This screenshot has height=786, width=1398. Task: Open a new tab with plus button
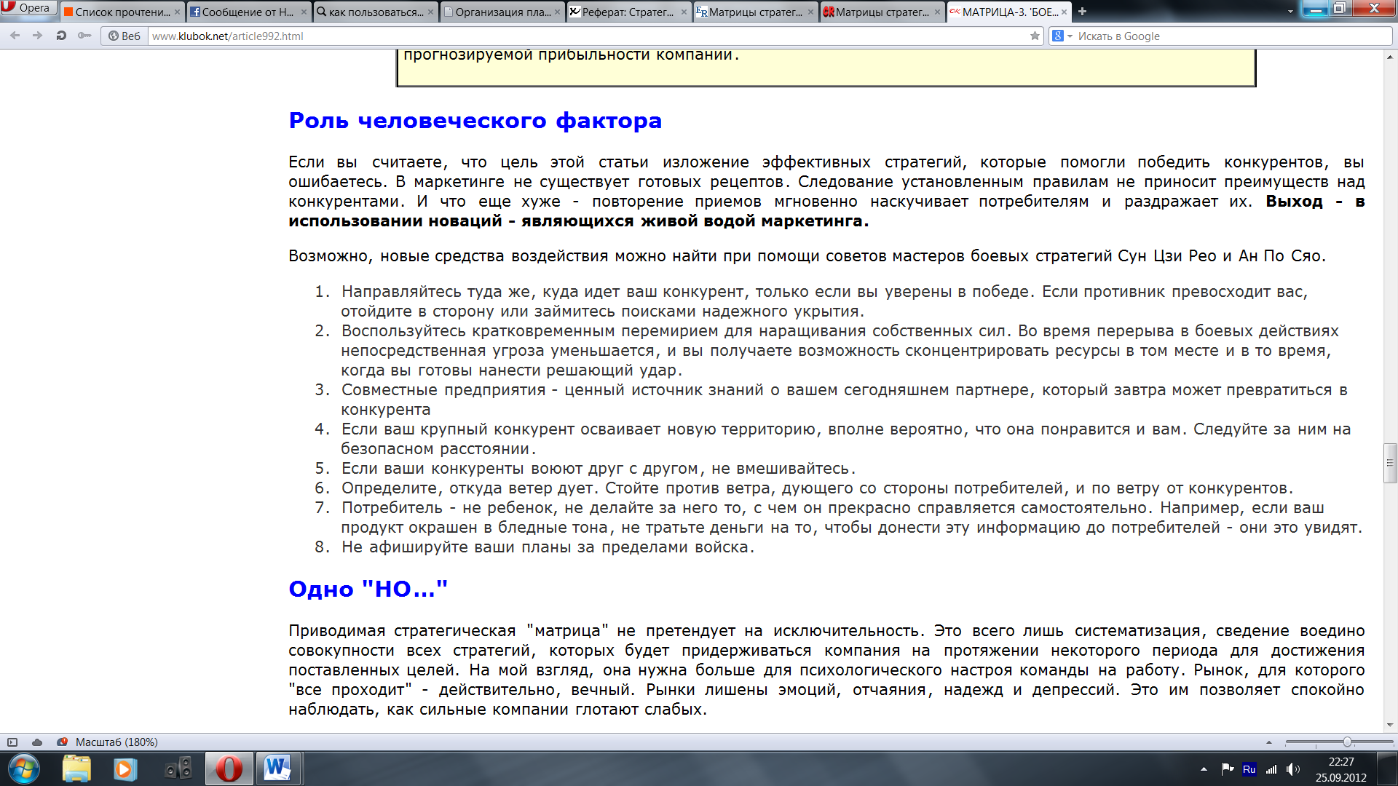1082,12
